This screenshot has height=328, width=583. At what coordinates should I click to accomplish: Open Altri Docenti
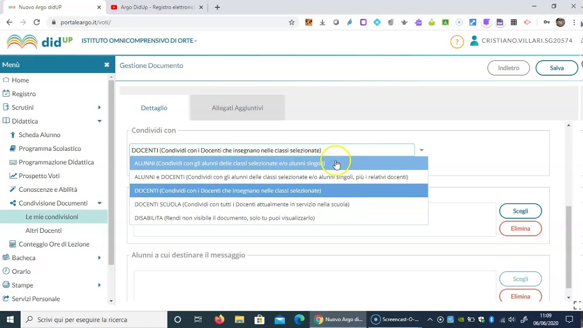(x=43, y=231)
